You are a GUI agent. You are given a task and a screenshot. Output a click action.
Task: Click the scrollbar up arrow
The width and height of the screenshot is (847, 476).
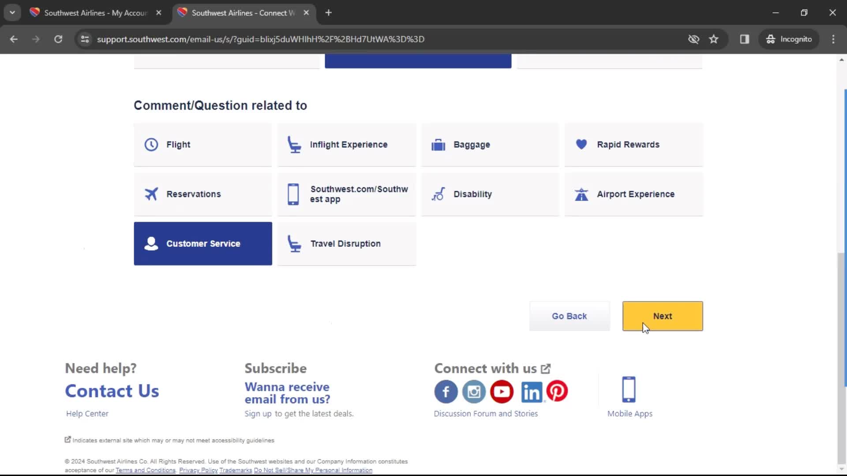coord(842,59)
